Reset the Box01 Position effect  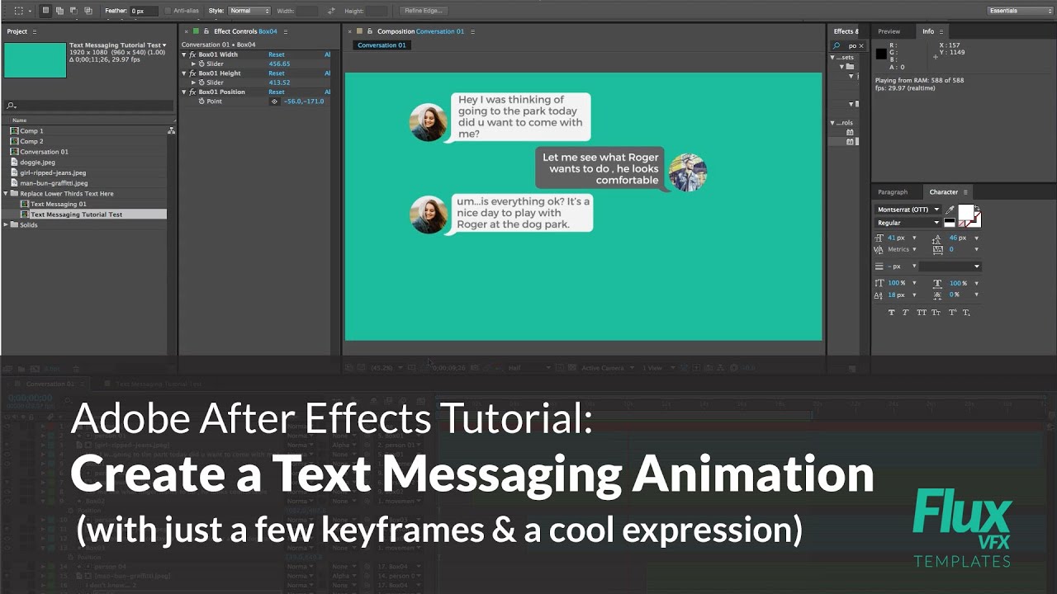[277, 92]
